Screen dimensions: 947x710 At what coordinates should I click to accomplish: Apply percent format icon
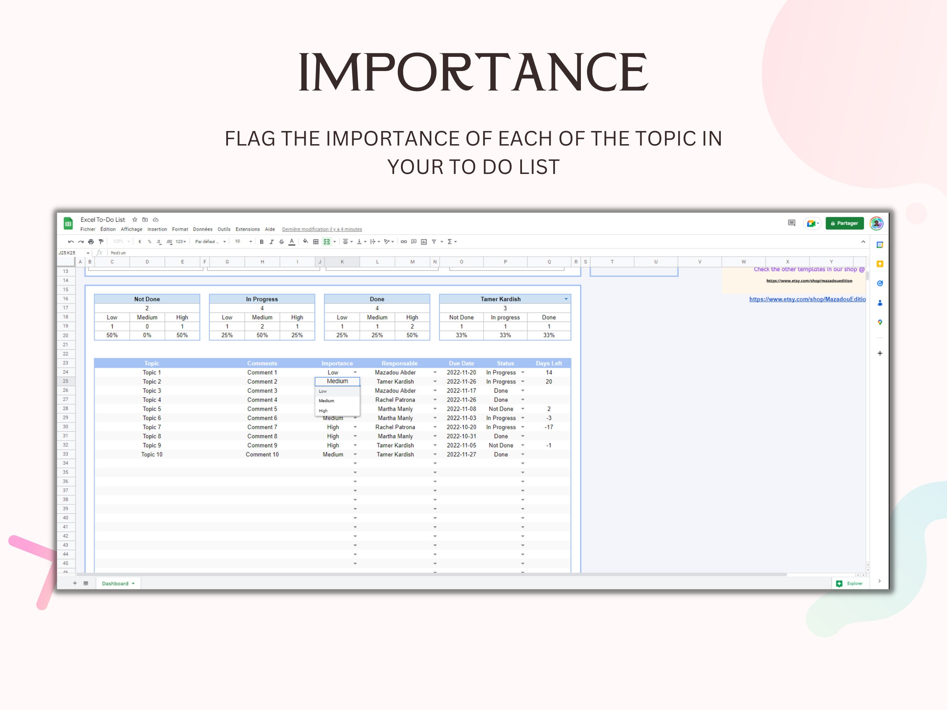point(149,242)
